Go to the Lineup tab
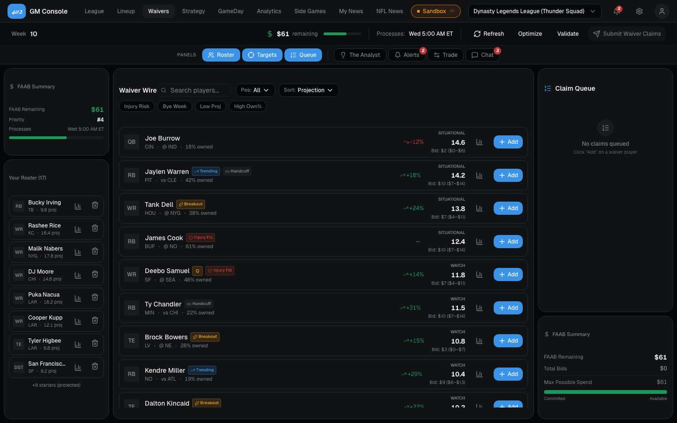 click(126, 11)
